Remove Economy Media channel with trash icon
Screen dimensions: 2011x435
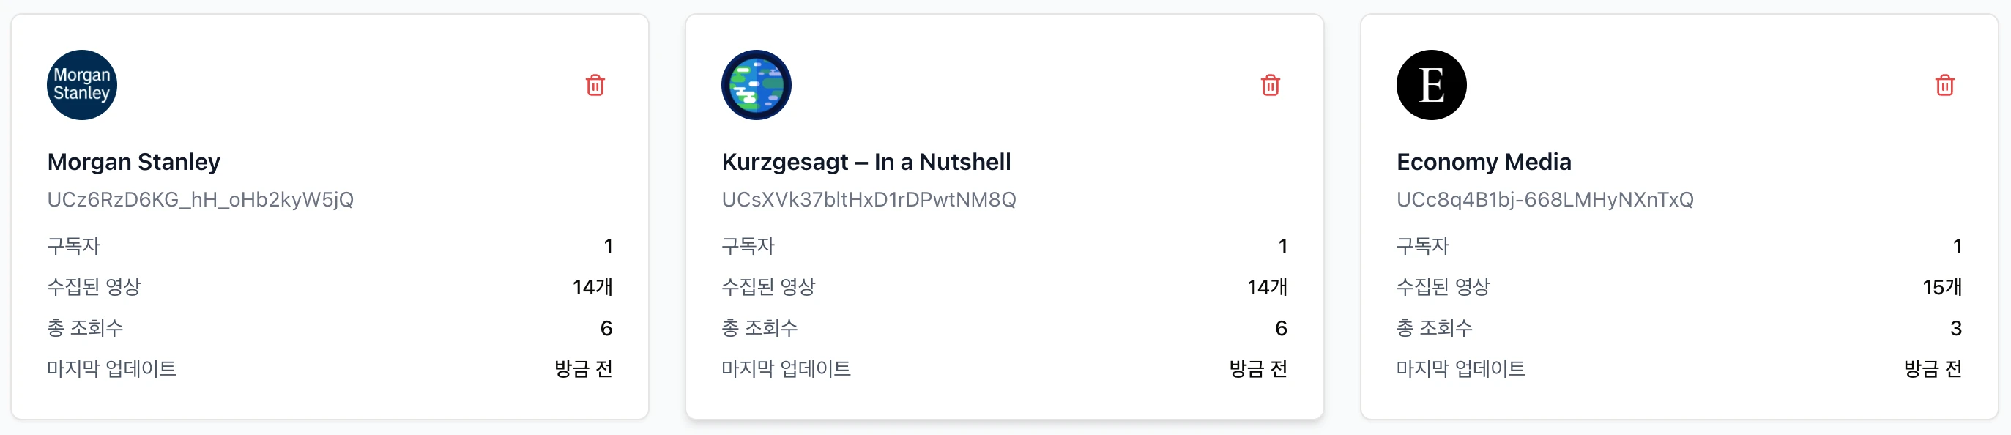click(x=1944, y=85)
